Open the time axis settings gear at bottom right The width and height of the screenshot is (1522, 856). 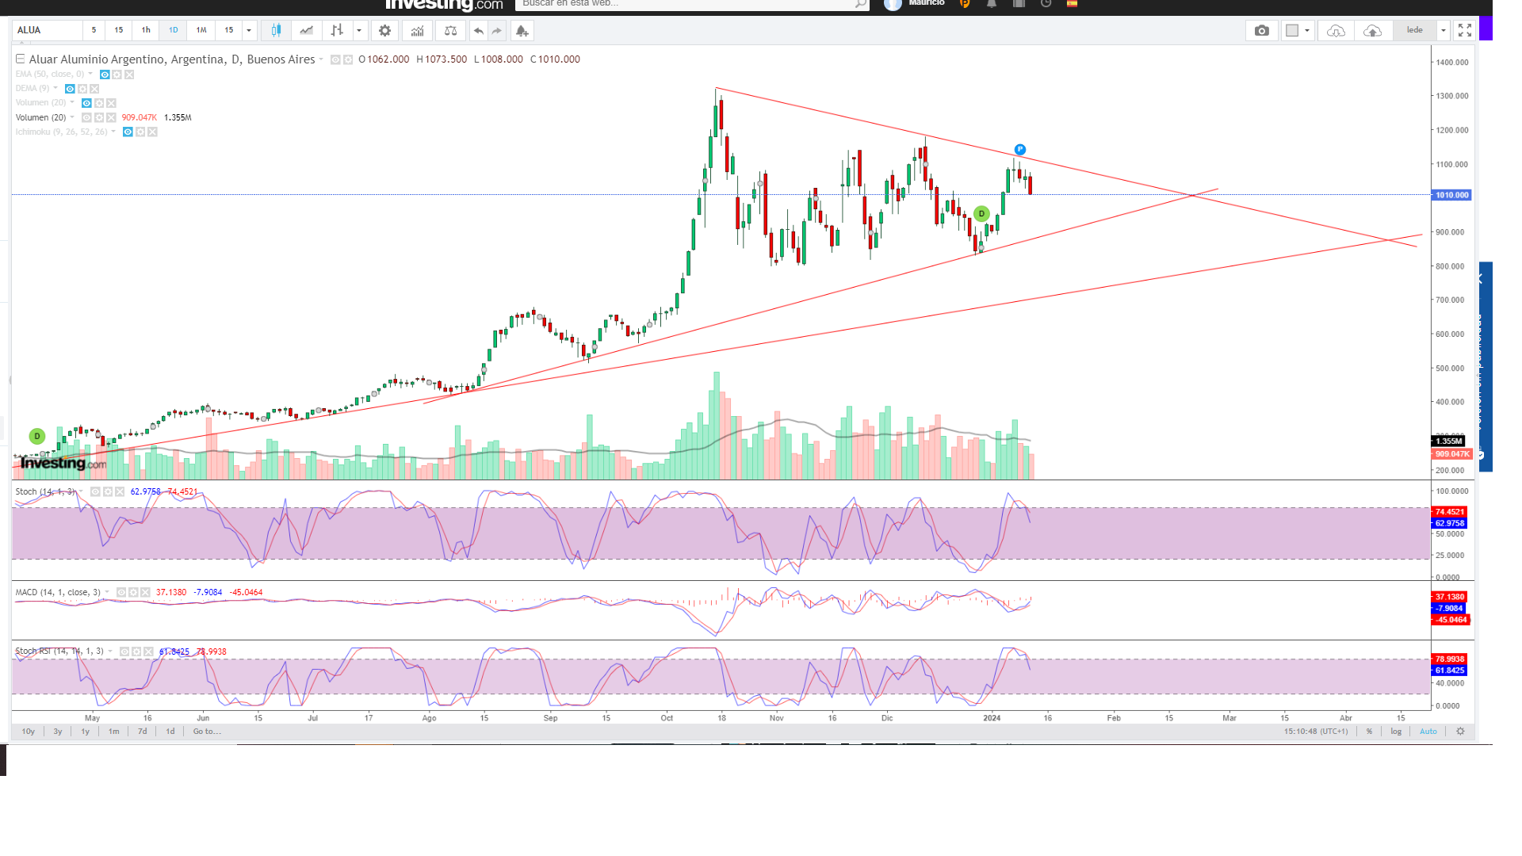(1460, 732)
